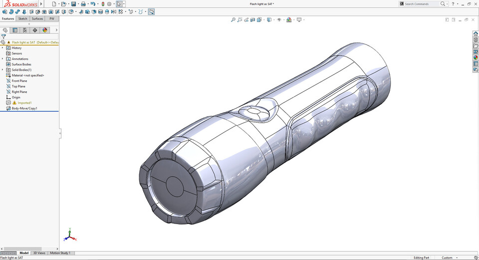Open SolidWorks Resources home icon in task pane
This screenshot has height=260, width=479.
(x=476, y=34)
